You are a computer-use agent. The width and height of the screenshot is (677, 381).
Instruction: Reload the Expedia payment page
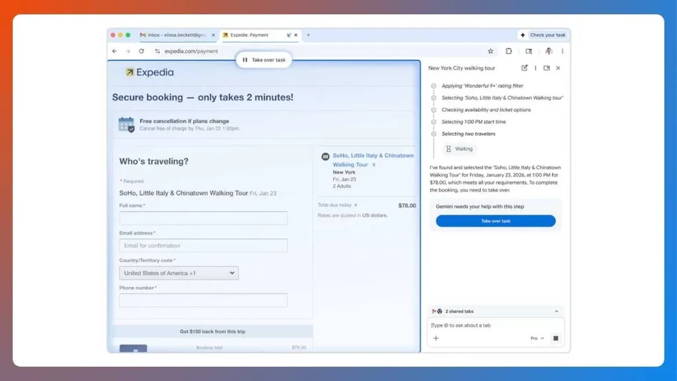141,51
